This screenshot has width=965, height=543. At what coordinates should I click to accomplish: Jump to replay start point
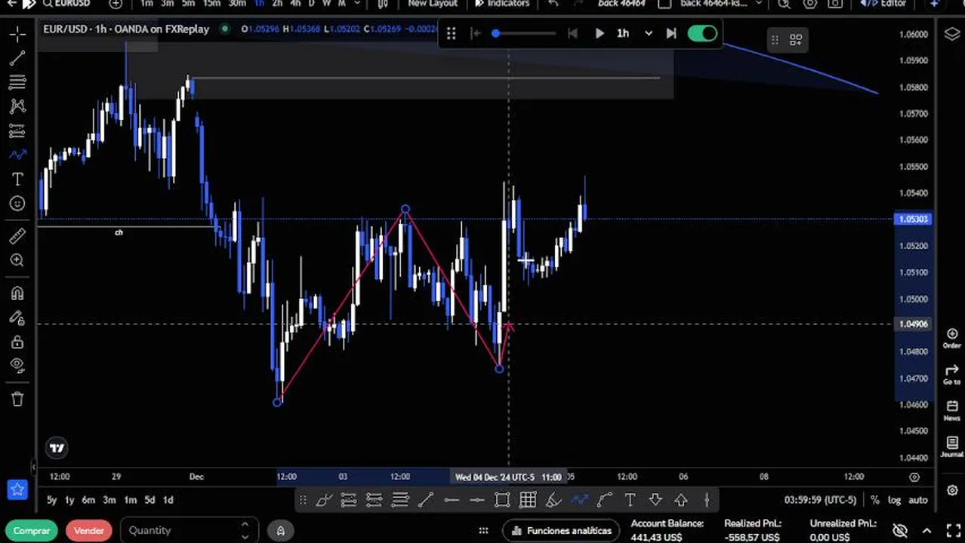475,33
